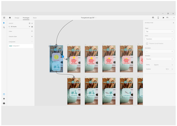Select the first scooter artboard in bottom row
This screenshot has width=177, height=126.
click(x=74, y=91)
